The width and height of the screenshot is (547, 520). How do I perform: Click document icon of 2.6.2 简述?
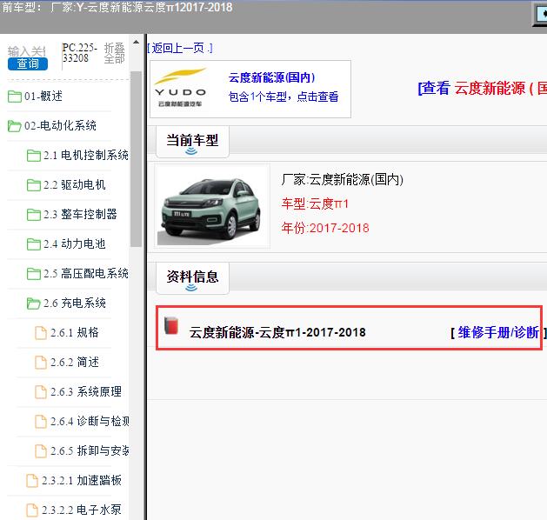41,363
